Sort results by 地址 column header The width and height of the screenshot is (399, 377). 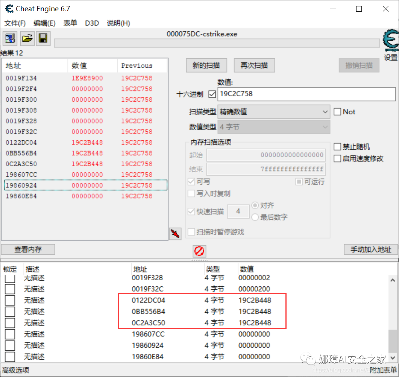[x=35, y=66]
